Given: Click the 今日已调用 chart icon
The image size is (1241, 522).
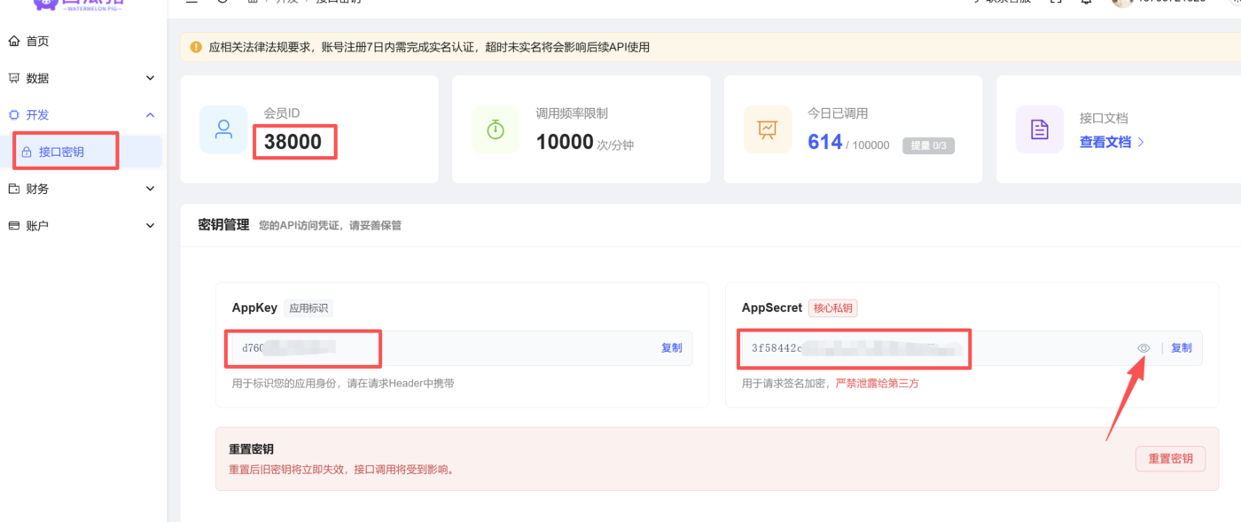Looking at the screenshot, I should point(768,129).
